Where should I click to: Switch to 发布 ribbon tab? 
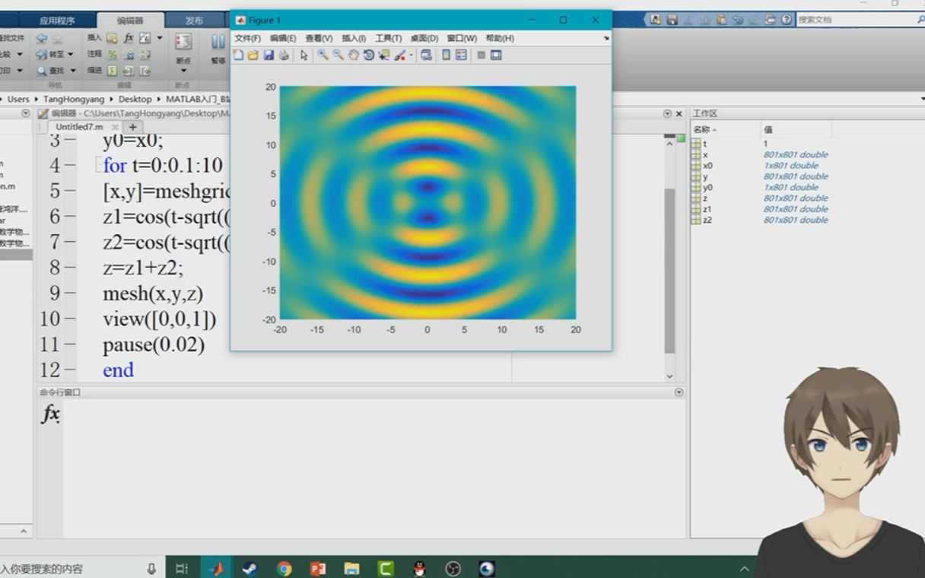195,21
